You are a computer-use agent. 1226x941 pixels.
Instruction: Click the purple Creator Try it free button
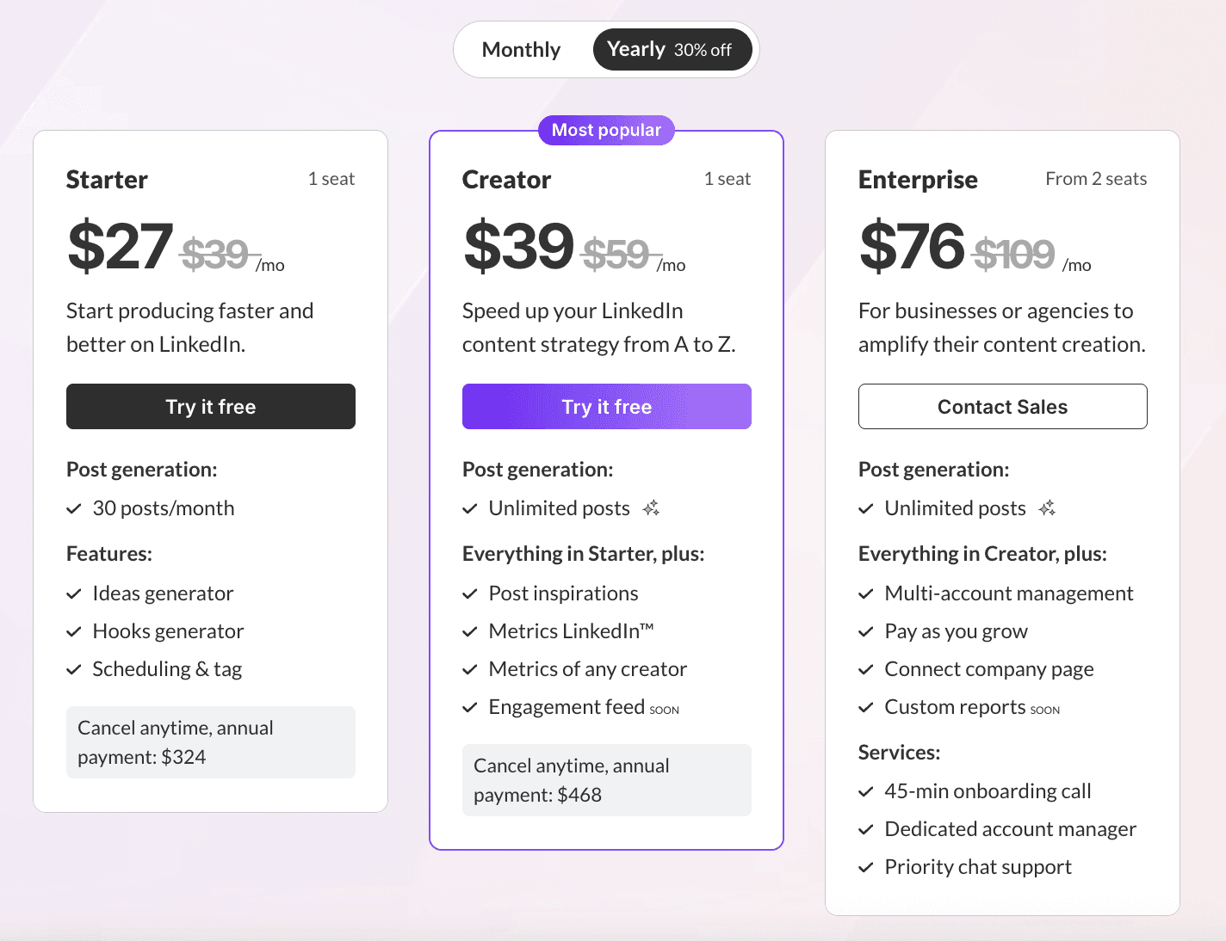coord(607,407)
